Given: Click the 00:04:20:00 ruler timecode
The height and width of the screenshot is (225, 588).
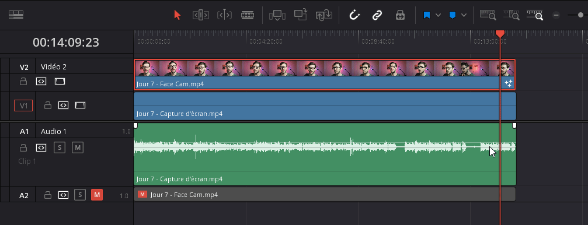Looking at the screenshot, I should click(266, 41).
